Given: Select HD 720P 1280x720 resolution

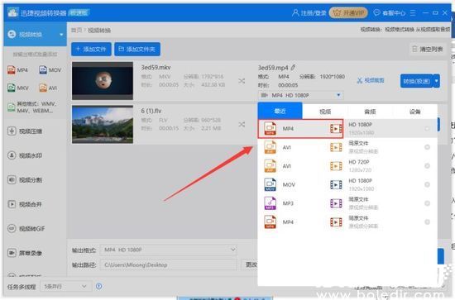Looking at the screenshot, I should (x=360, y=166).
